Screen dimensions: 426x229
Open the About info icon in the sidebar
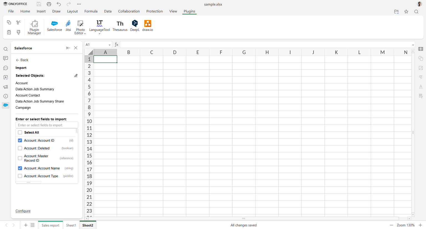tap(6, 96)
